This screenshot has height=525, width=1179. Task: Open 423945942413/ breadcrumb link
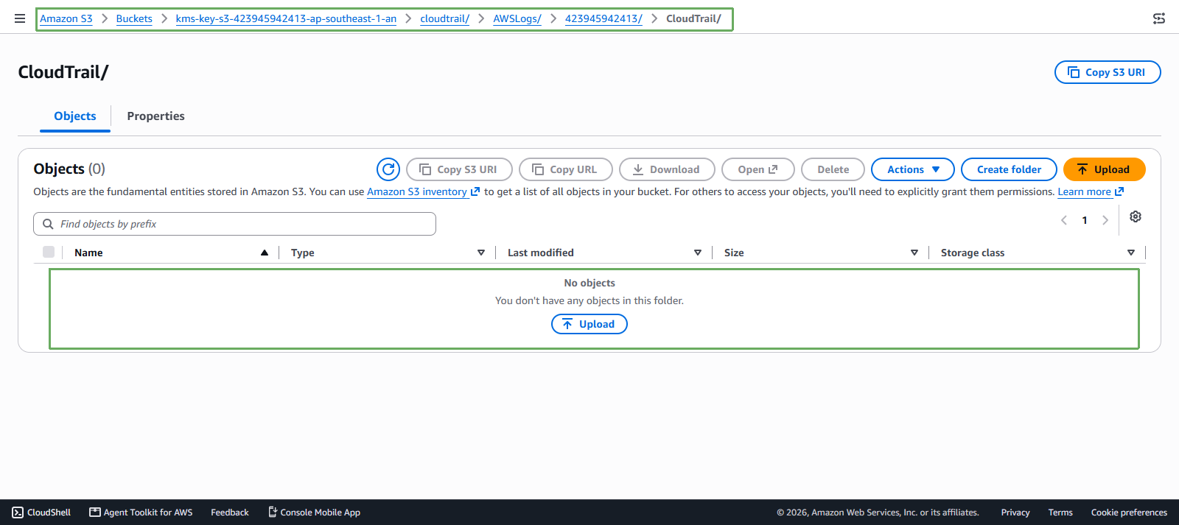tap(604, 18)
